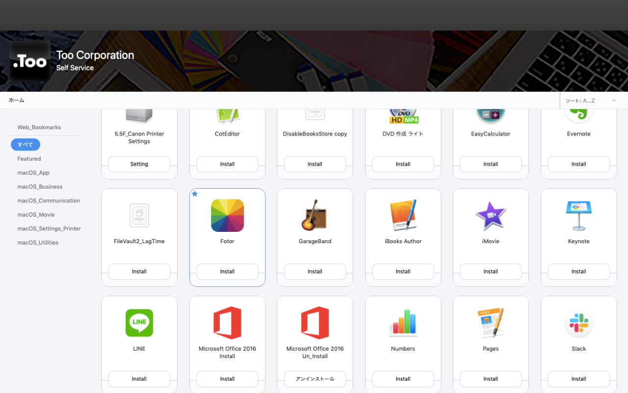Open the macOS_Business category

point(40,187)
